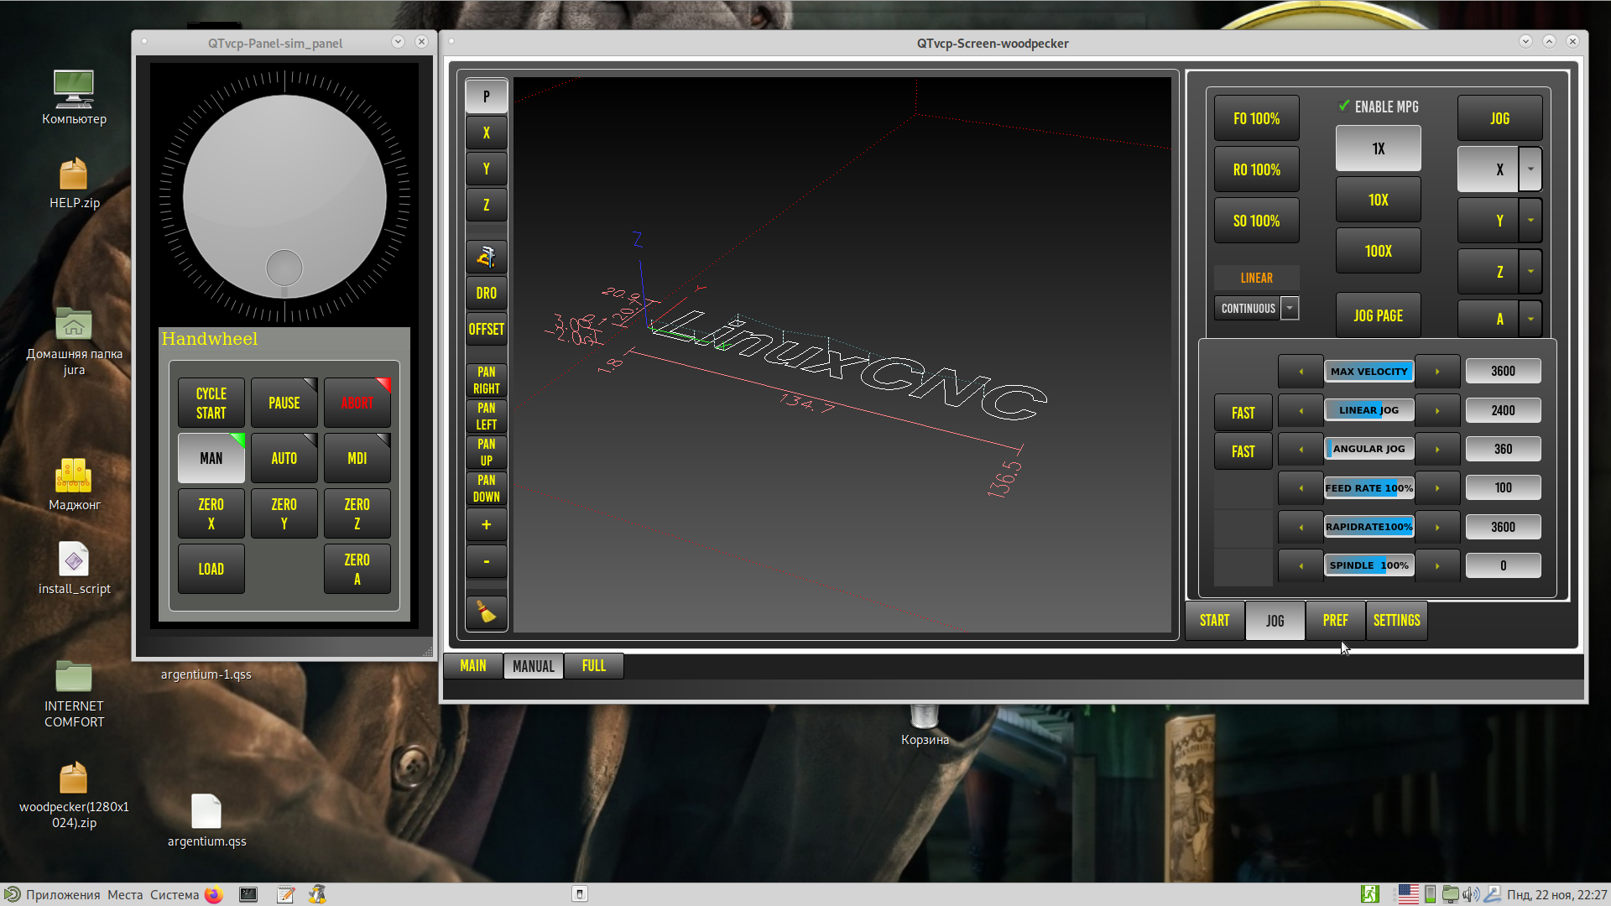Image resolution: width=1611 pixels, height=906 pixels.
Task: Click the LOAD button on sim panel
Action: (211, 569)
